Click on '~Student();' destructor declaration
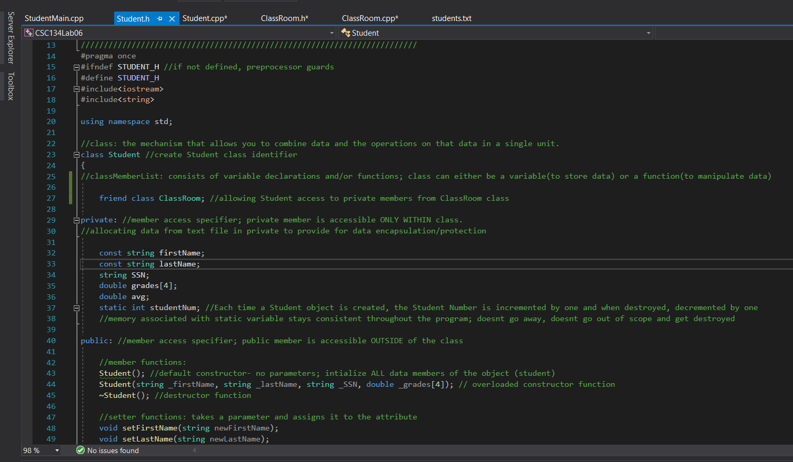The image size is (793, 462). pyautogui.click(x=124, y=395)
